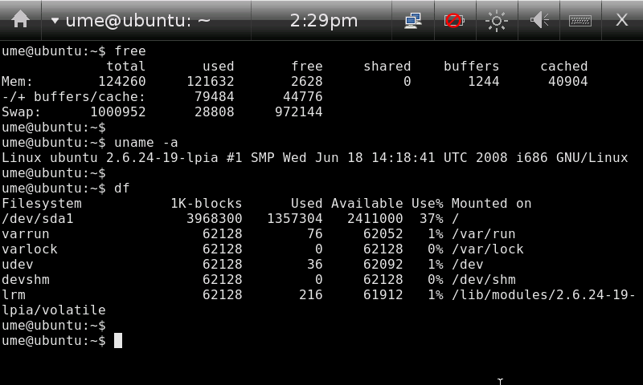Click the 'df' command text
The height and width of the screenshot is (385, 643).
pos(122,188)
